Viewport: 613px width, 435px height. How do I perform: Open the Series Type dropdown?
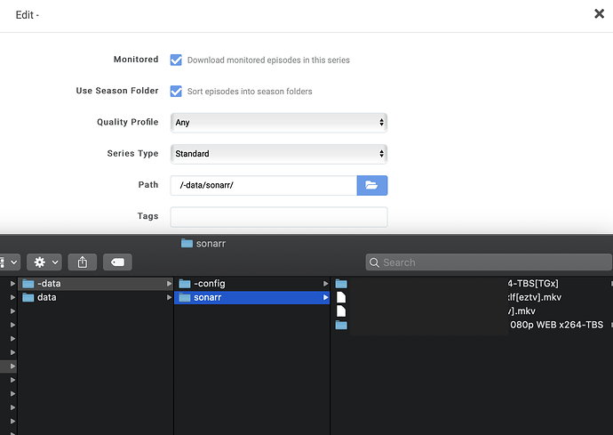click(x=278, y=154)
